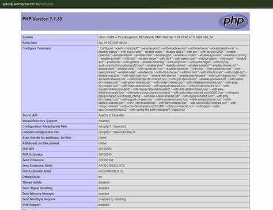Screen dimensions: 273x210
Task: Click the 'IPv6 Support' label
Action: click(x=32, y=205)
